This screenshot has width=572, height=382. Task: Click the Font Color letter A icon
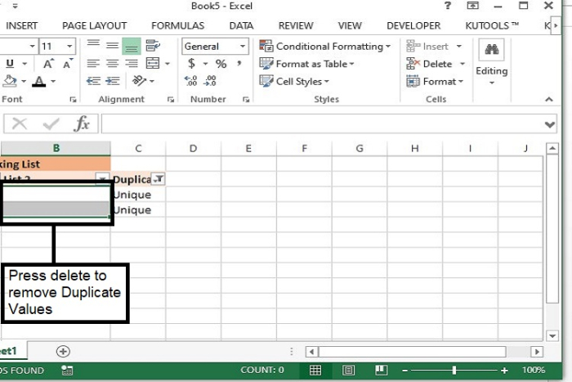point(39,81)
